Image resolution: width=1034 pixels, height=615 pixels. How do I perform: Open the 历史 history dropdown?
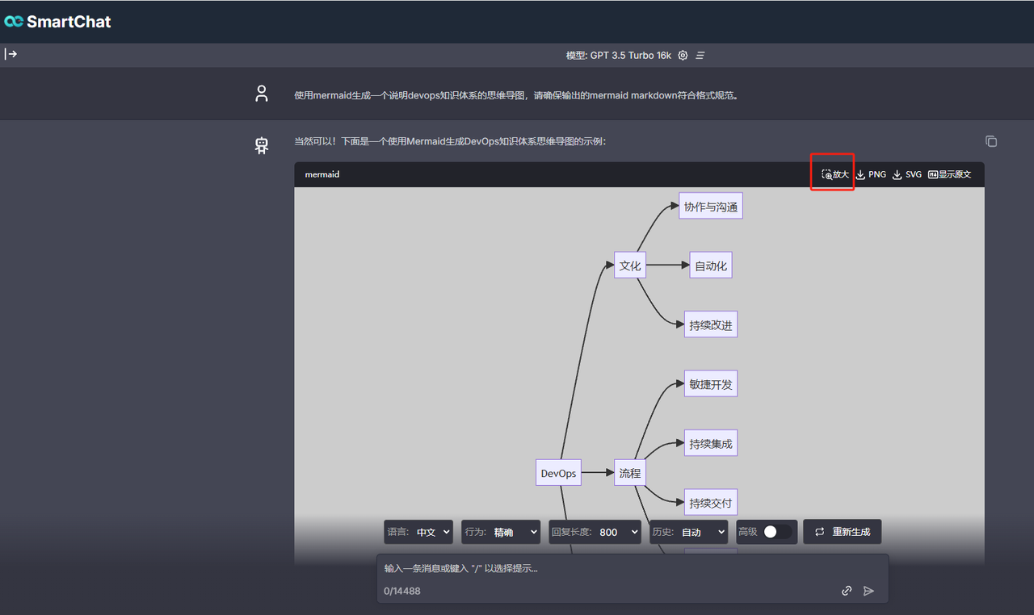click(689, 532)
